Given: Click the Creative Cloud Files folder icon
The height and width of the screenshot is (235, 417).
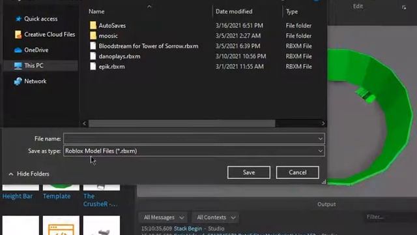Looking at the screenshot, I should [x=18, y=35].
